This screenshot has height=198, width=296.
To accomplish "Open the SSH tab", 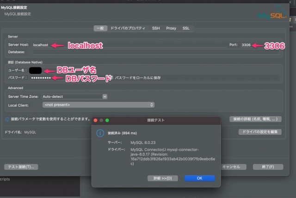I will (156, 28).
